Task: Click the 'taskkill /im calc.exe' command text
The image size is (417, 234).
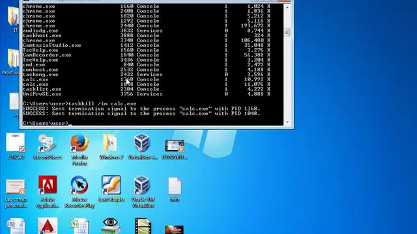Action: click(102, 104)
